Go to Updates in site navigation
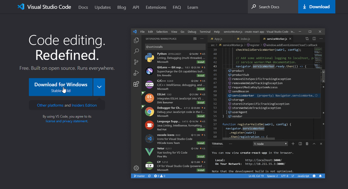This screenshot has height=189, width=348. coord(102,7)
